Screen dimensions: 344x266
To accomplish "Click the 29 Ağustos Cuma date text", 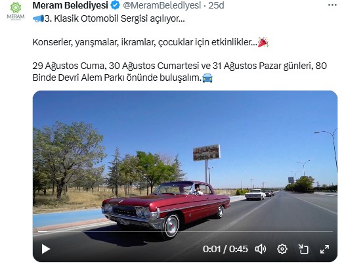I will click(x=68, y=66).
